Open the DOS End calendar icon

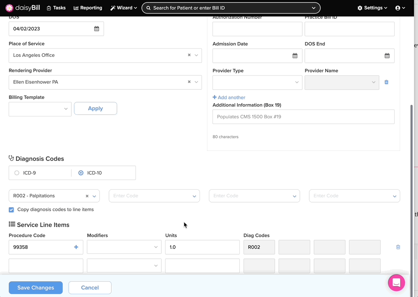(x=387, y=56)
